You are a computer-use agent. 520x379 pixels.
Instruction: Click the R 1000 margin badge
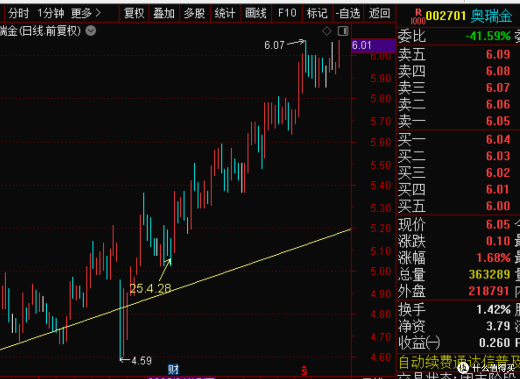[x=418, y=16]
